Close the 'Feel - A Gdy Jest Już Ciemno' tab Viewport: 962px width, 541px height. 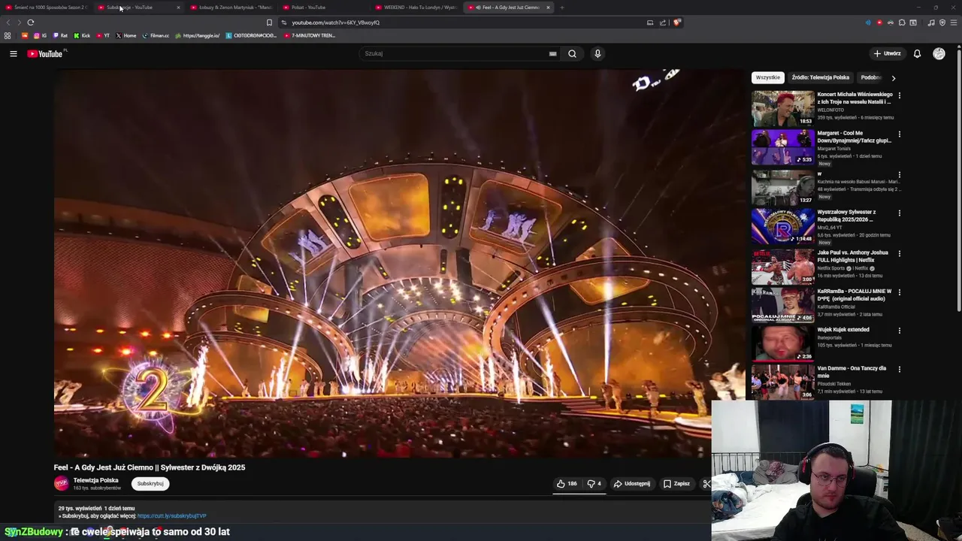[x=548, y=8]
